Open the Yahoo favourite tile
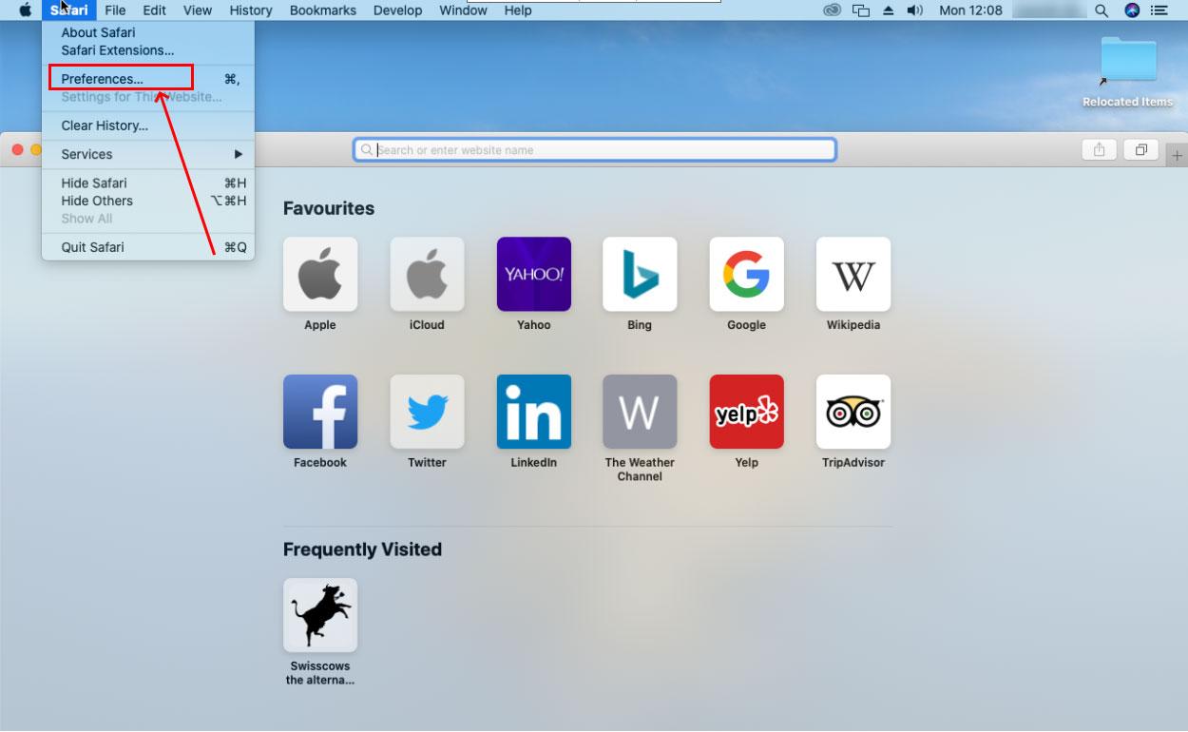 click(534, 274)
